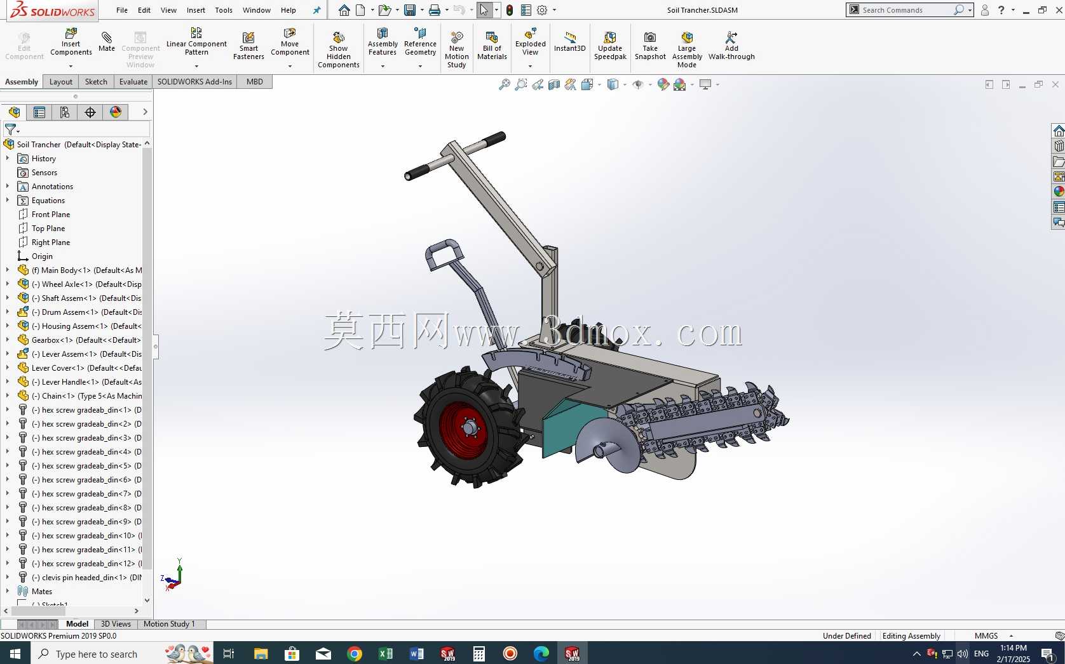Click Update Speedpak

pos(610,46)
